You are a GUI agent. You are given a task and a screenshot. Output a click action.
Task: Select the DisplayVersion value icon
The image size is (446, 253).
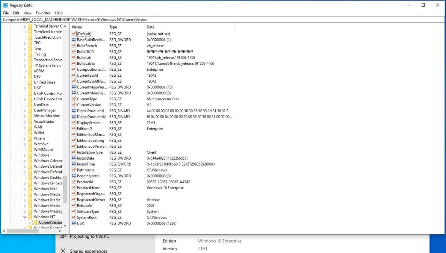point(74,123)
